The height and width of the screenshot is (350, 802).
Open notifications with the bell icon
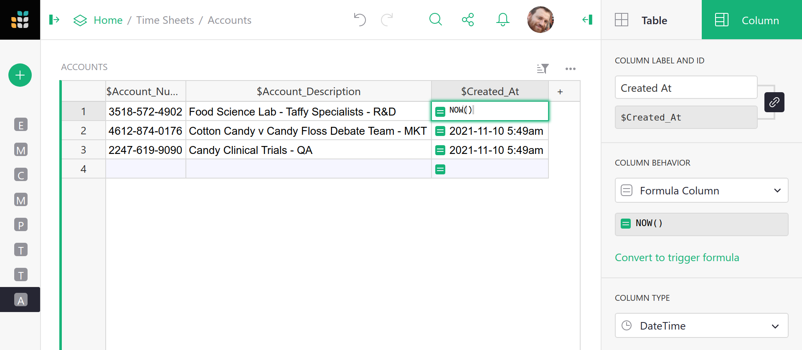(x=503, y=20)
